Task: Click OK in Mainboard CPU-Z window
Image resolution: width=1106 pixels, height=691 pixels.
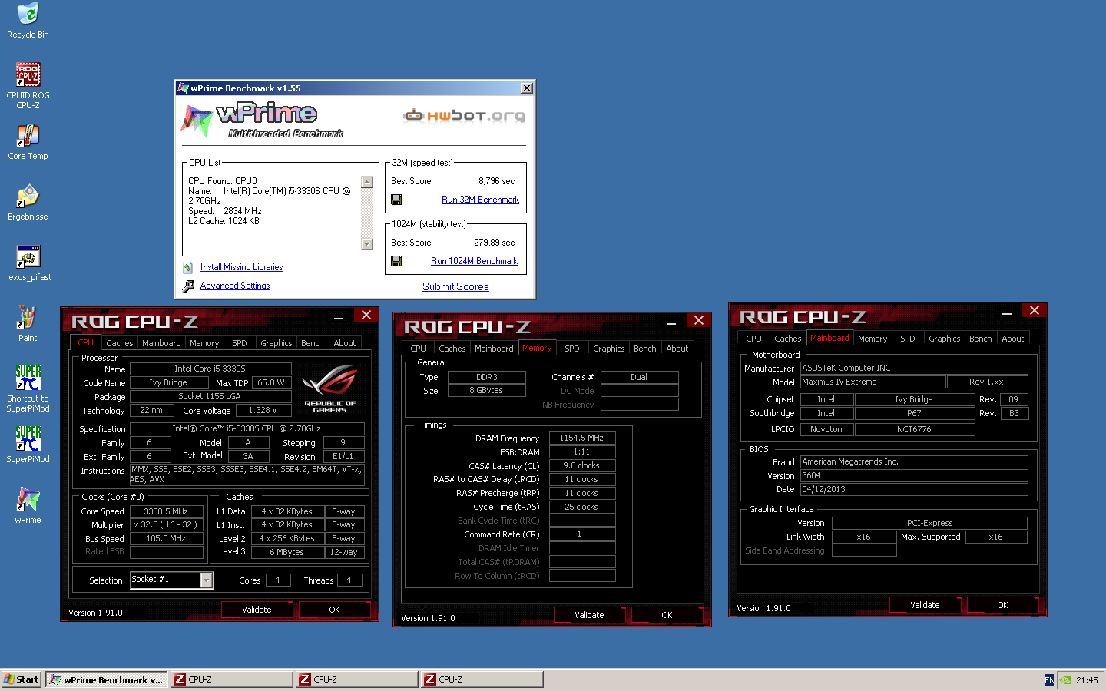Action: (1002, 605)
